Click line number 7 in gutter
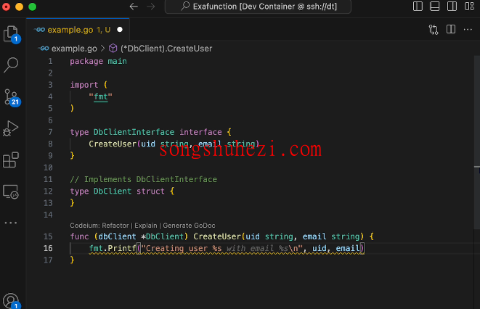Image resolution: width=480 pixels, height=309 pixels. [50, 132]
